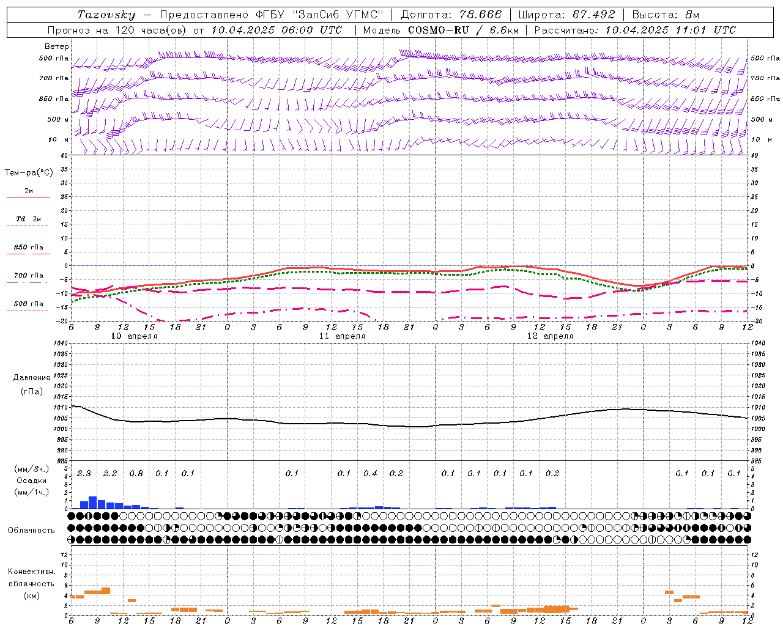The width and height of the screenshot is (783, 626).
Task: Click the Прогноз на 120 часа(ов) text
Action: [x=118, y=30]
